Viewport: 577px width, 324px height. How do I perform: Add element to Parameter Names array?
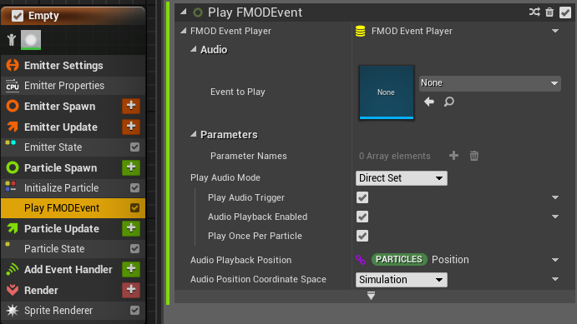point(453,156)
